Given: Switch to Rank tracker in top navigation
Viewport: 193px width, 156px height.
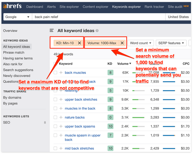Looking at the screenshot, I should tap(155, 7).
